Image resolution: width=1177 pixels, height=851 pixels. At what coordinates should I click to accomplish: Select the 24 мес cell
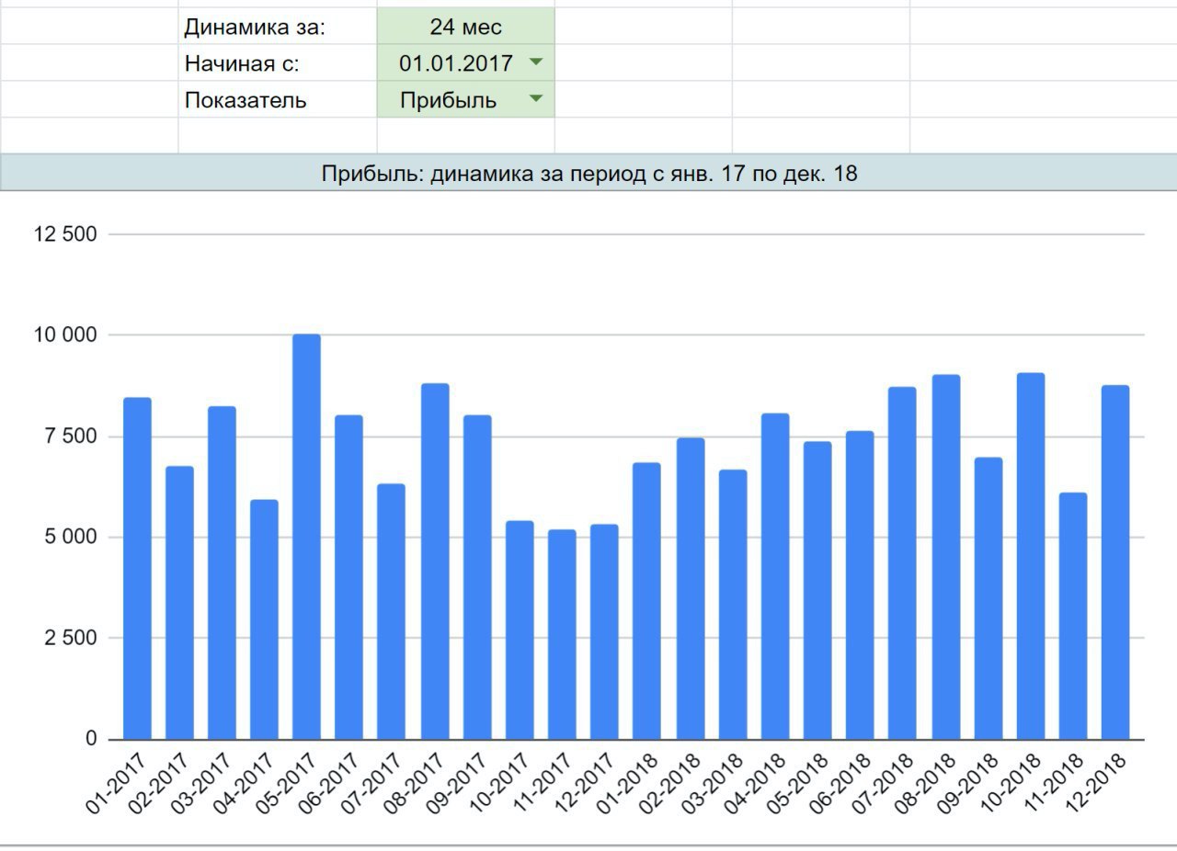466,27
